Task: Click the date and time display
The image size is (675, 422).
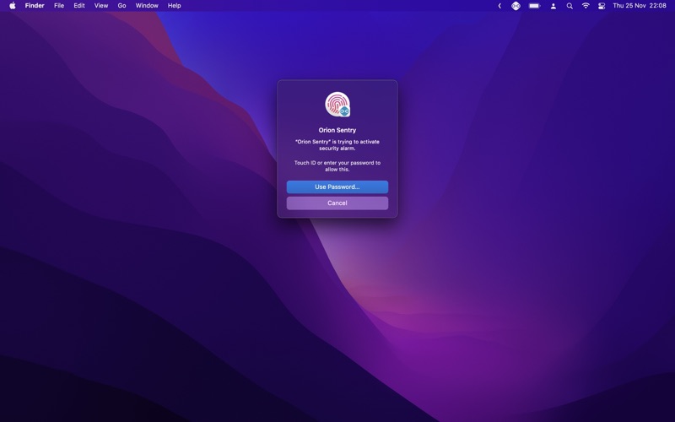Action: point(640,6)
